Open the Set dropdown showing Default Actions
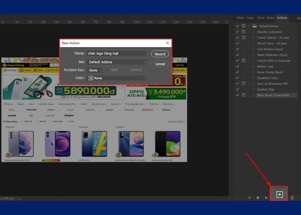 click(116, 62)
